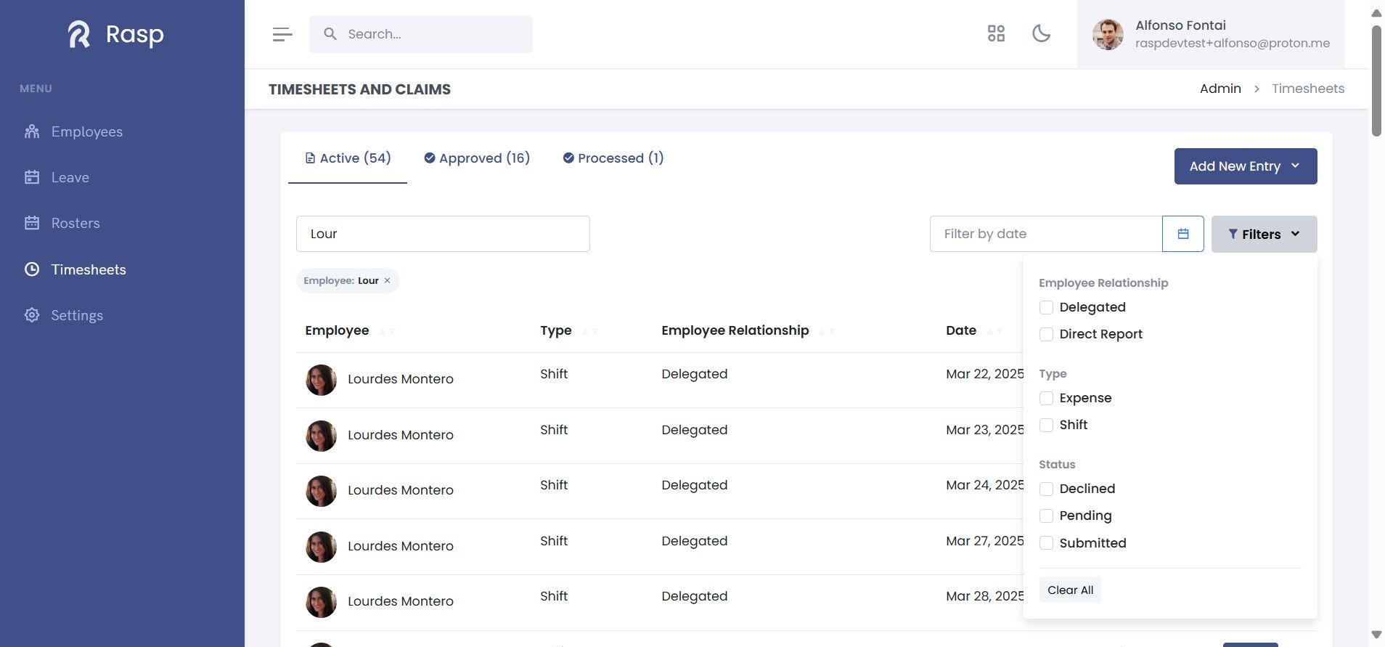Open the calendar date picker icon
The height and width of the screenshot is (647, 1385).
pos(1182,234)
